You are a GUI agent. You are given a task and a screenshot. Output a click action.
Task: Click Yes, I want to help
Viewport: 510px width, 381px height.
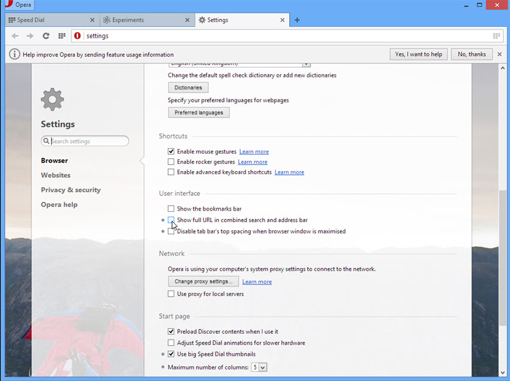pyautogui.click(x=419, y=54)
